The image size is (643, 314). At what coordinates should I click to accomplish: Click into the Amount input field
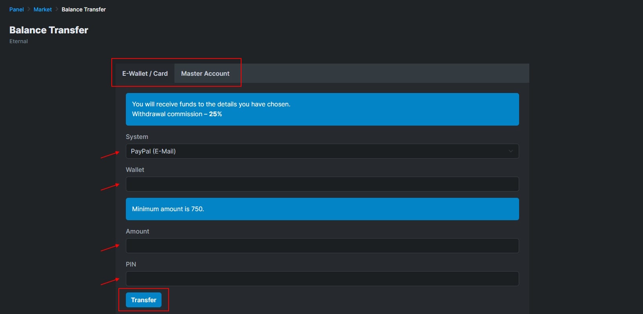pos(321,246)
